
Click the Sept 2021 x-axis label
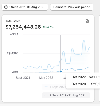[x=23, y=78]
